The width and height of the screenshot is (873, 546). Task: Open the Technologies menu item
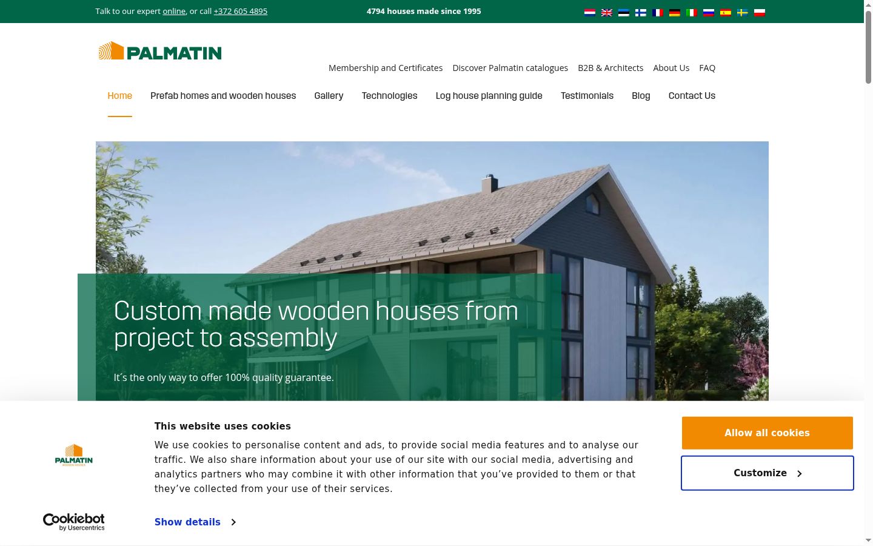pyautogui.click(x=390, y=96)
